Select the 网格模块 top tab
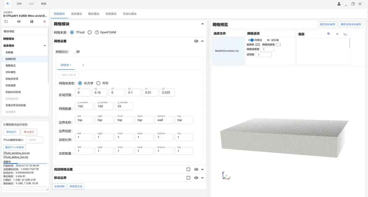Image resolution: width=368 pixels, height=197 pixels. point(59,14)
